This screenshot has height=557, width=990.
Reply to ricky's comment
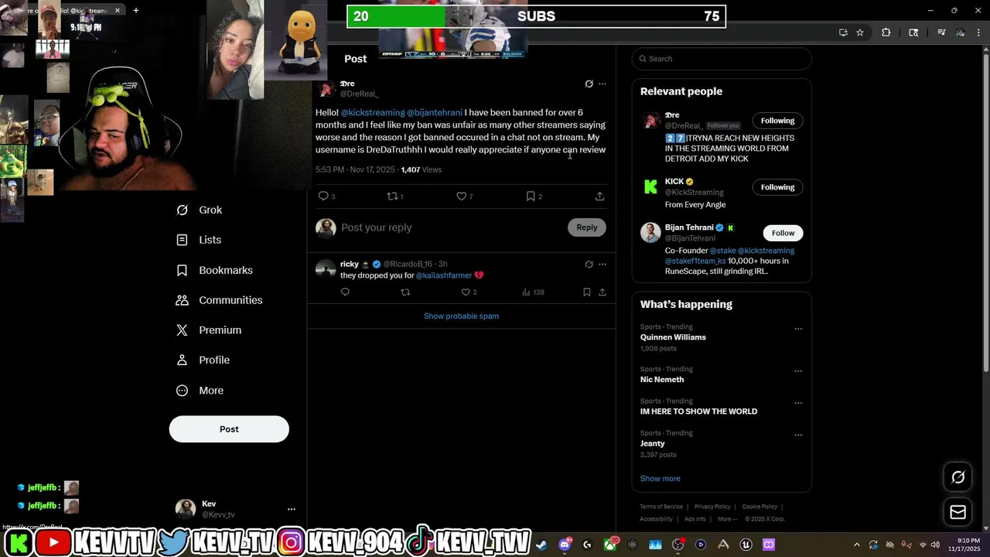(345, 292)
